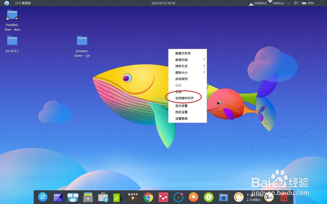Screen dimensions: 327x204
Task: Open the red mixer control center icon
Action: 163,197
